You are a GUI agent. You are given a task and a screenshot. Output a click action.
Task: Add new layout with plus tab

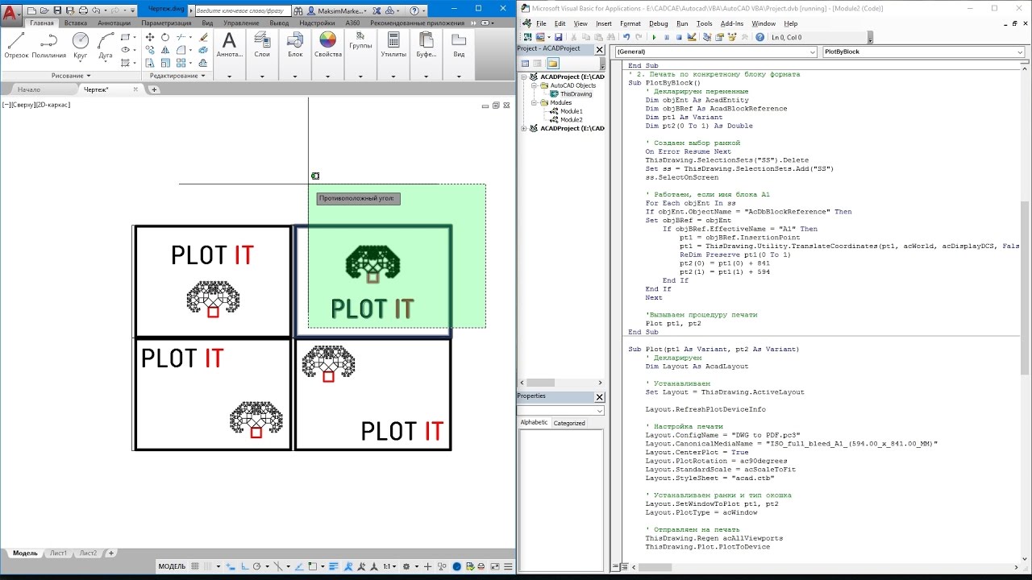[111, 553]
